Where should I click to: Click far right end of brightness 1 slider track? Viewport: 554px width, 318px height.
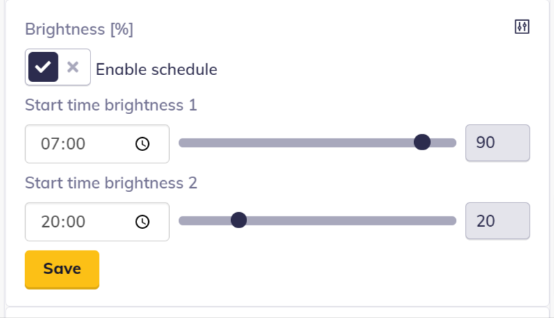point(453,143)
